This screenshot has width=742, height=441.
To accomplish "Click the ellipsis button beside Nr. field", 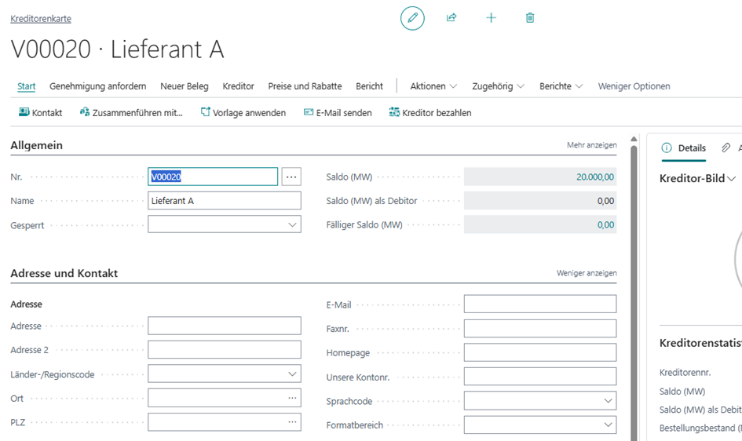I will [x=291, y=177].
